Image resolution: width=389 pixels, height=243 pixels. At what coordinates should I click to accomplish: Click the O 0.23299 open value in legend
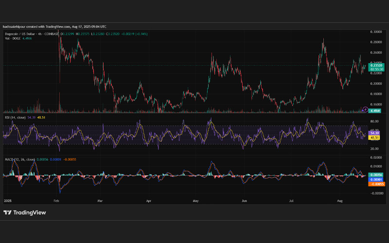pyautogui.click(x=67, y=34)
